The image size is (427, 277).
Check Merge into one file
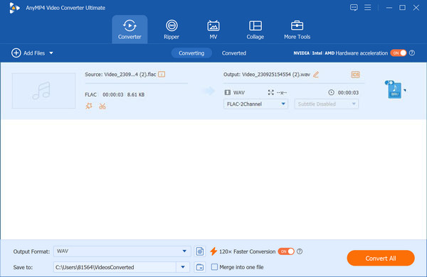coord(215,267)
